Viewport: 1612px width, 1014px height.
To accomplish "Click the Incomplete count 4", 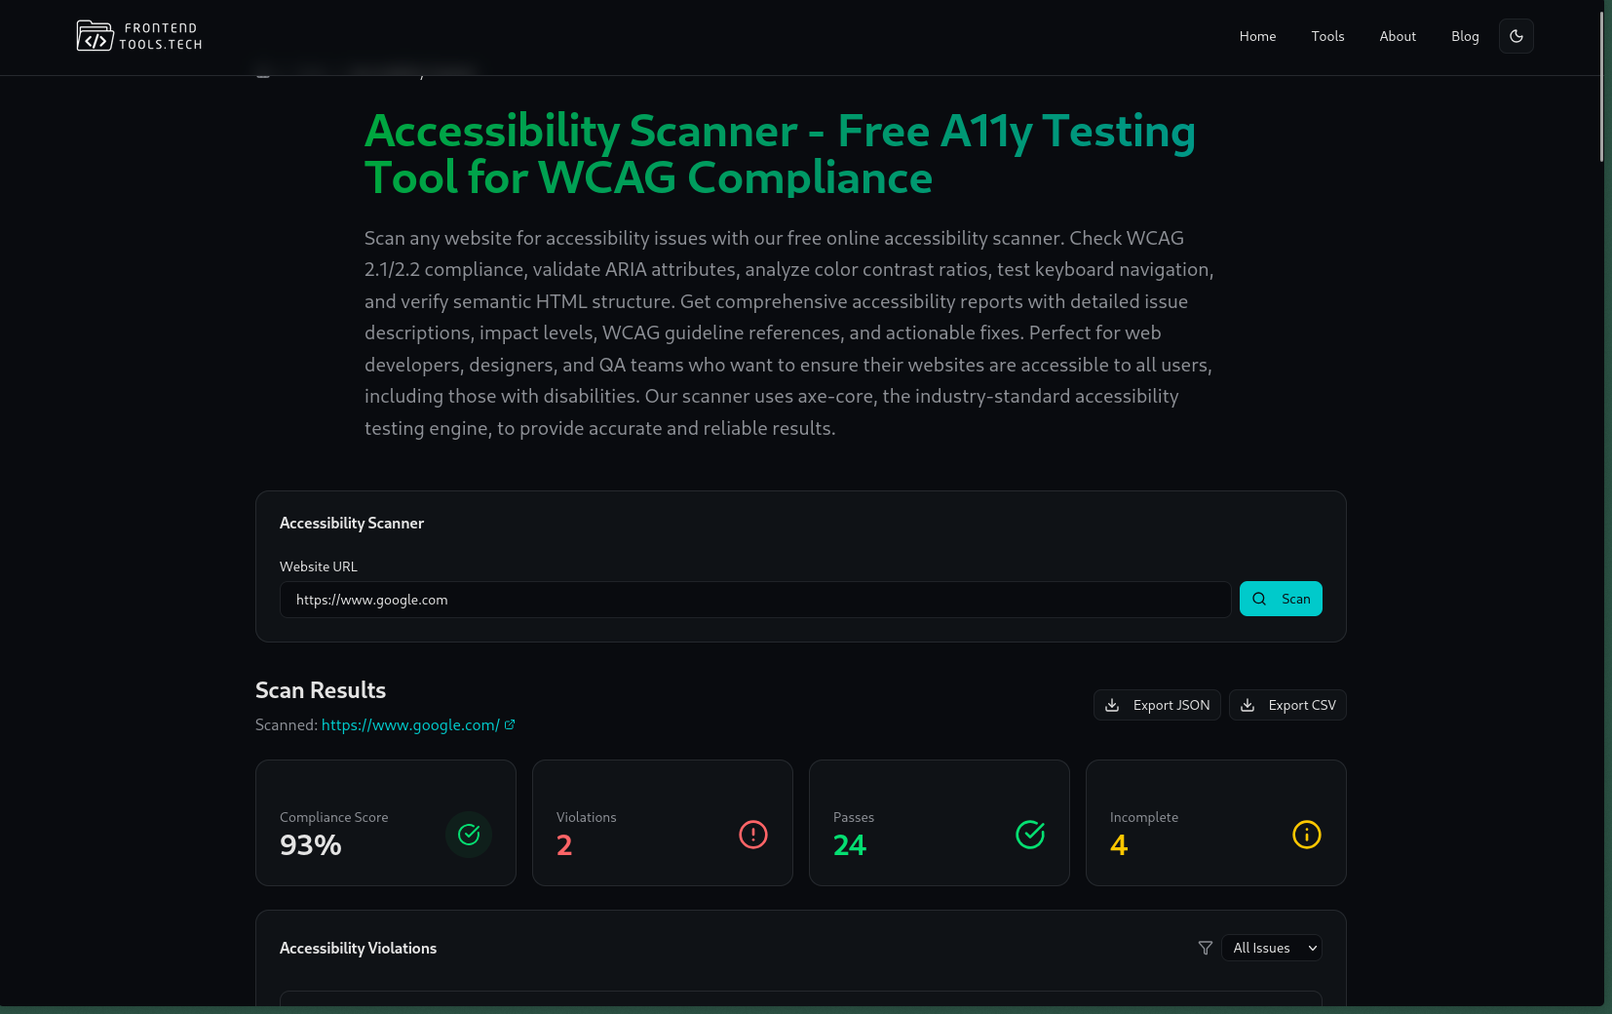I will [1119, 845].
